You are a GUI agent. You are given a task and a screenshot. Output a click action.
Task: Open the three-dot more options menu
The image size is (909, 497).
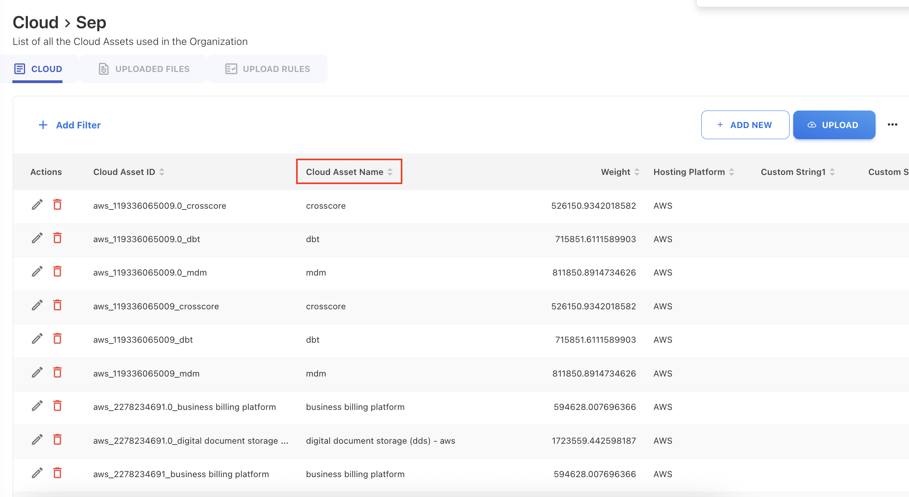tap(892, 125)
